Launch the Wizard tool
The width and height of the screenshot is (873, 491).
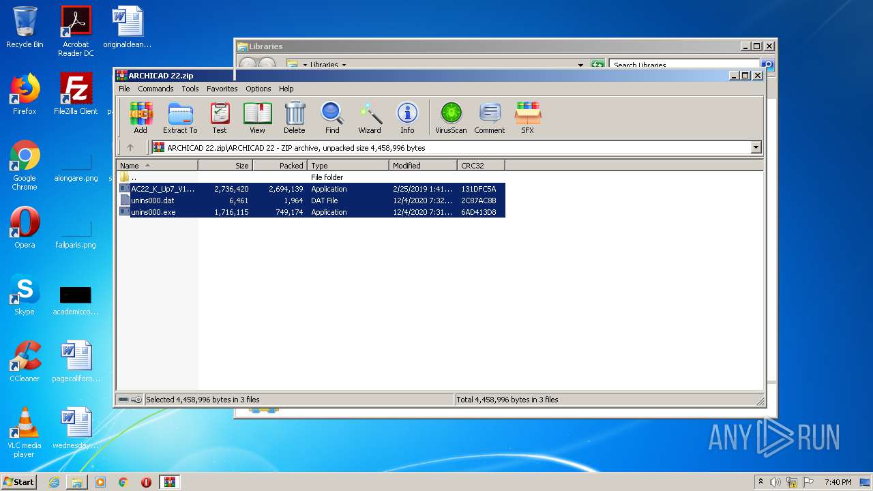click(370, 118)
